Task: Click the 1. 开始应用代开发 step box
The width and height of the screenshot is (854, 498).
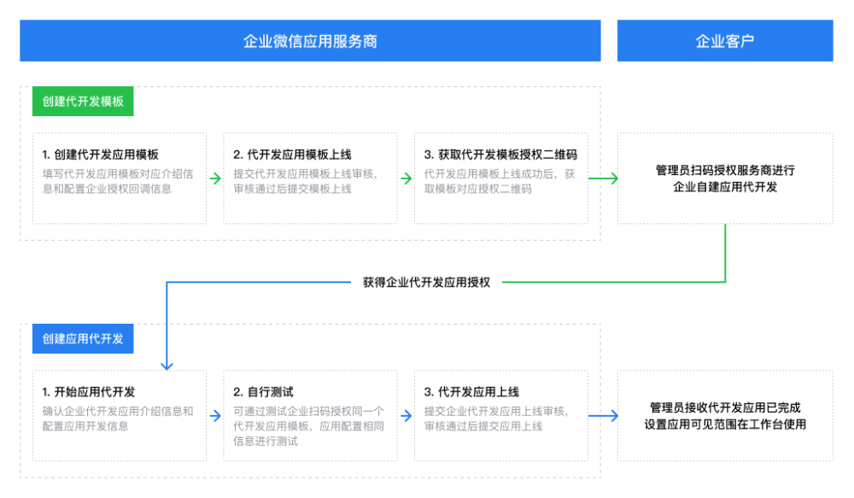Action: coord(120,416)
